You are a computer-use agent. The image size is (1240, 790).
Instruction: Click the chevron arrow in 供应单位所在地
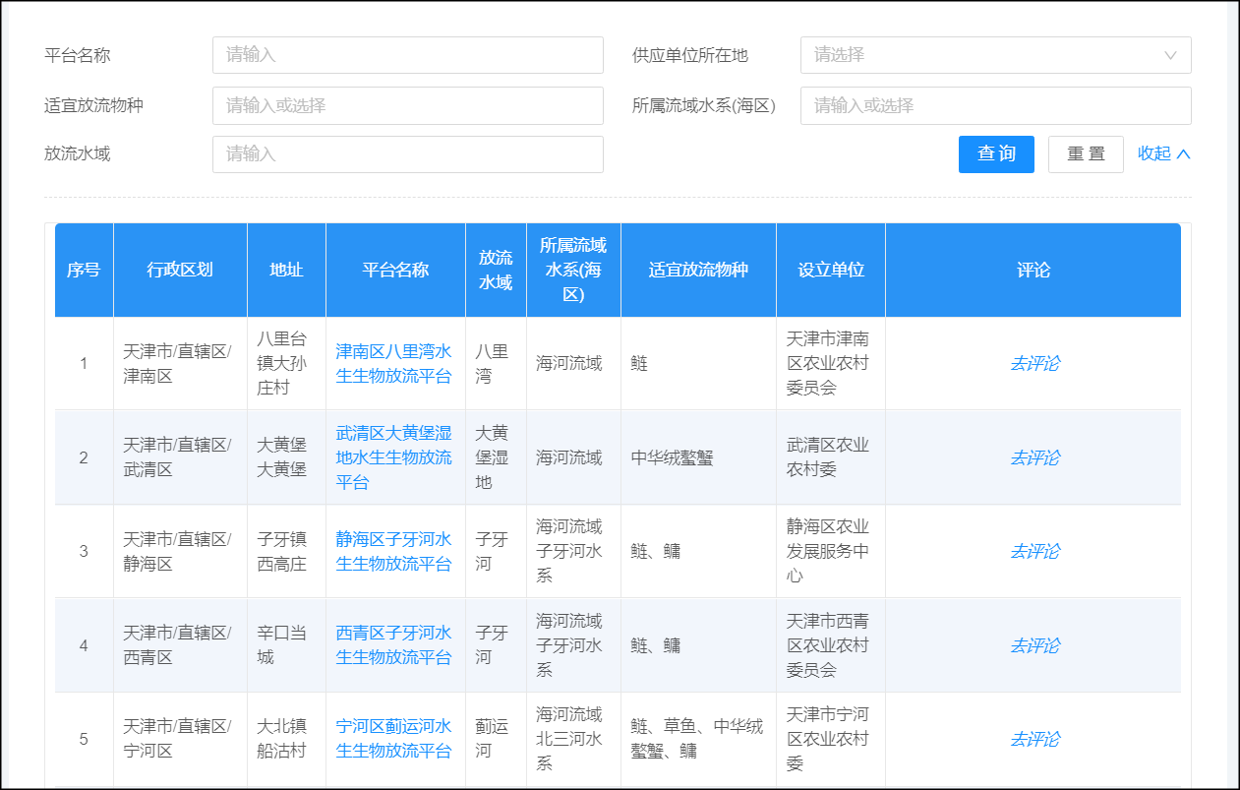[1170, 55]
